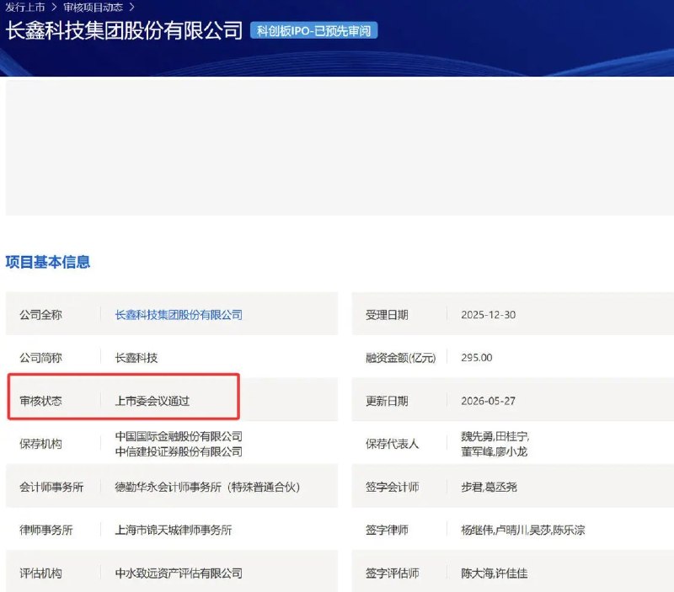Image resolution: width=674 pixels, height=592 pixels.
Task: Select the date 2025-12-30
Action: [489, 314]
